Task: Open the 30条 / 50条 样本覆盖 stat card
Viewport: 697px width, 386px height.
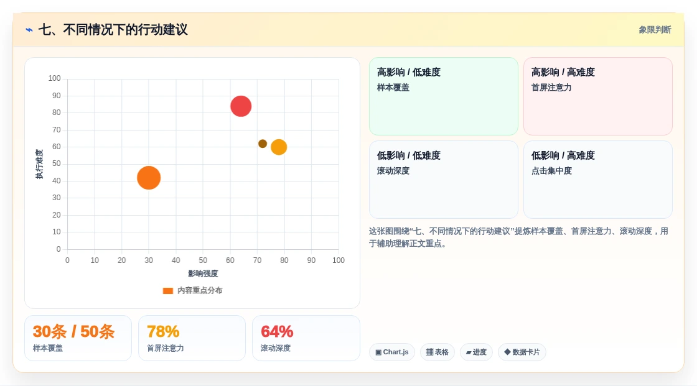Action: click(78, 338)
